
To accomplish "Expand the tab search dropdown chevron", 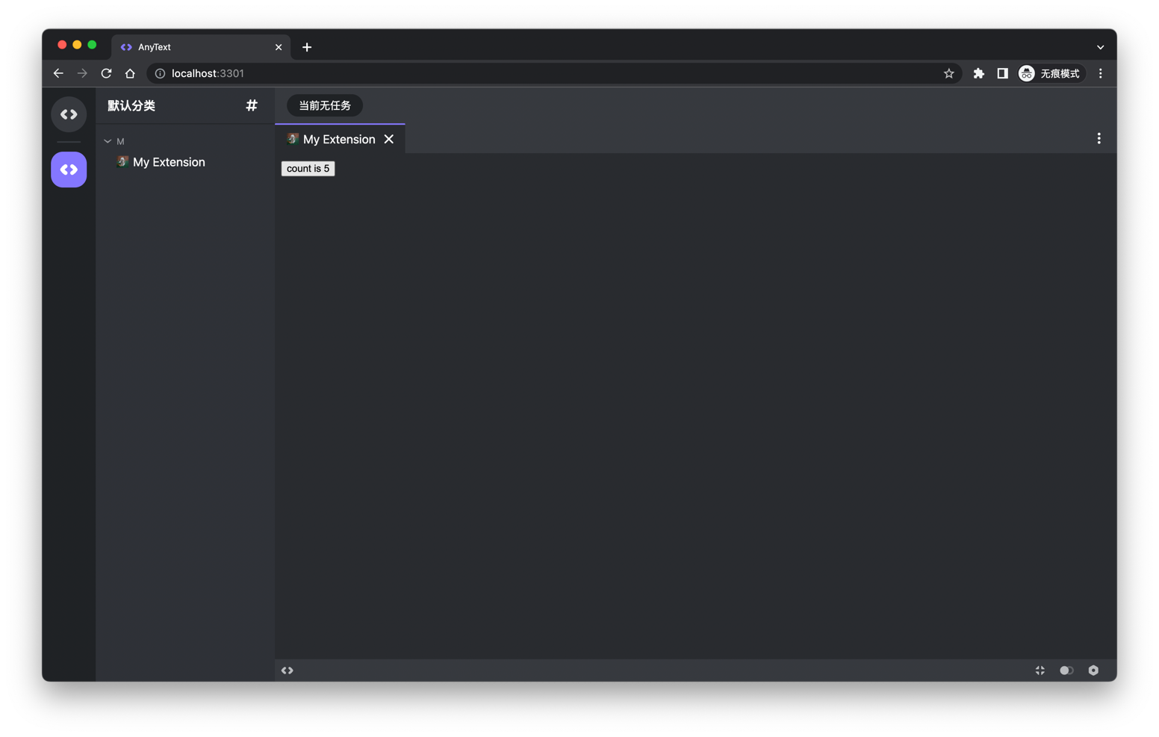I will coord(1100,47).
